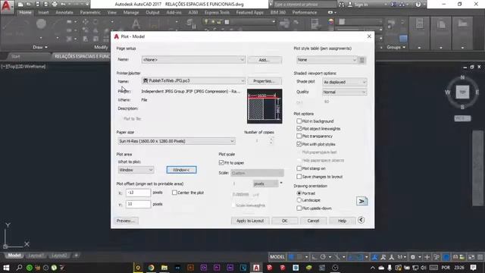Switch to the Layout1 tab

coord(36,256)
